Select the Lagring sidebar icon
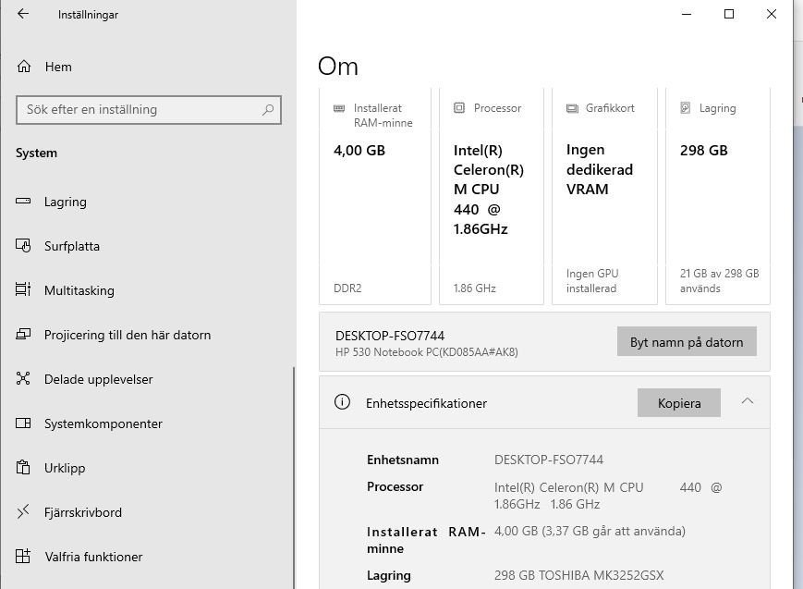Screen dimensions: 803x589 tap(24, 202)
